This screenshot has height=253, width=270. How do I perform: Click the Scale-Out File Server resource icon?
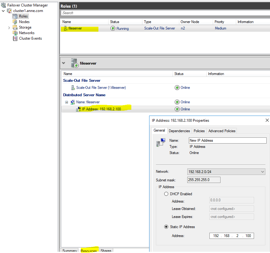(x=73, y=88)
